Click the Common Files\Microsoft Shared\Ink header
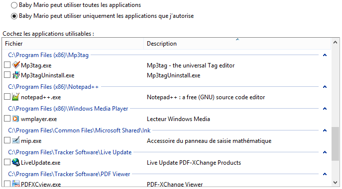This screenshot has height=189, width=342. (x=79, y=130)
